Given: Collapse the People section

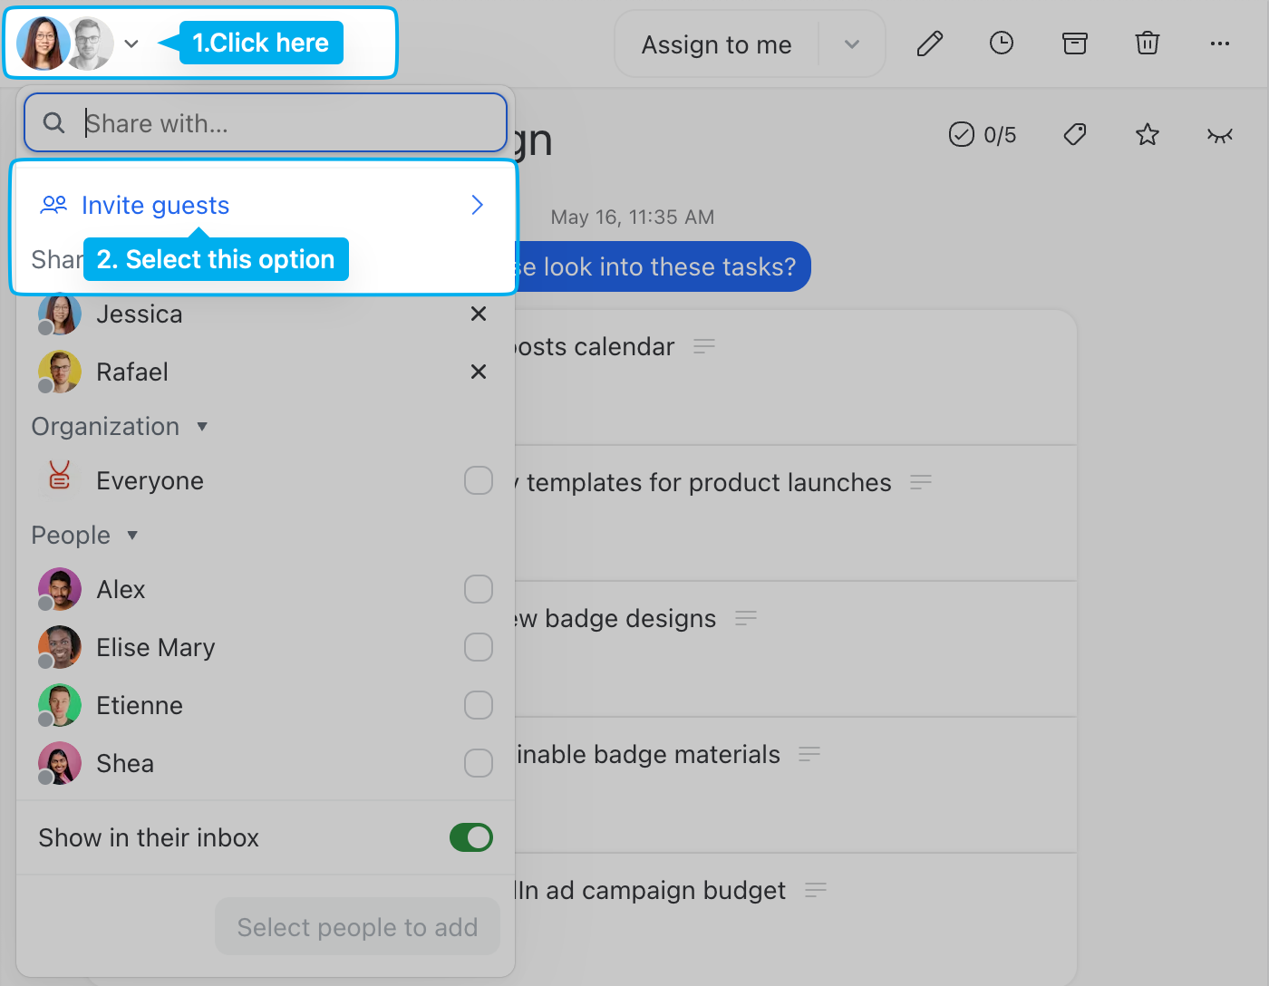Looking at the screenshot, I should click(131, 535).
